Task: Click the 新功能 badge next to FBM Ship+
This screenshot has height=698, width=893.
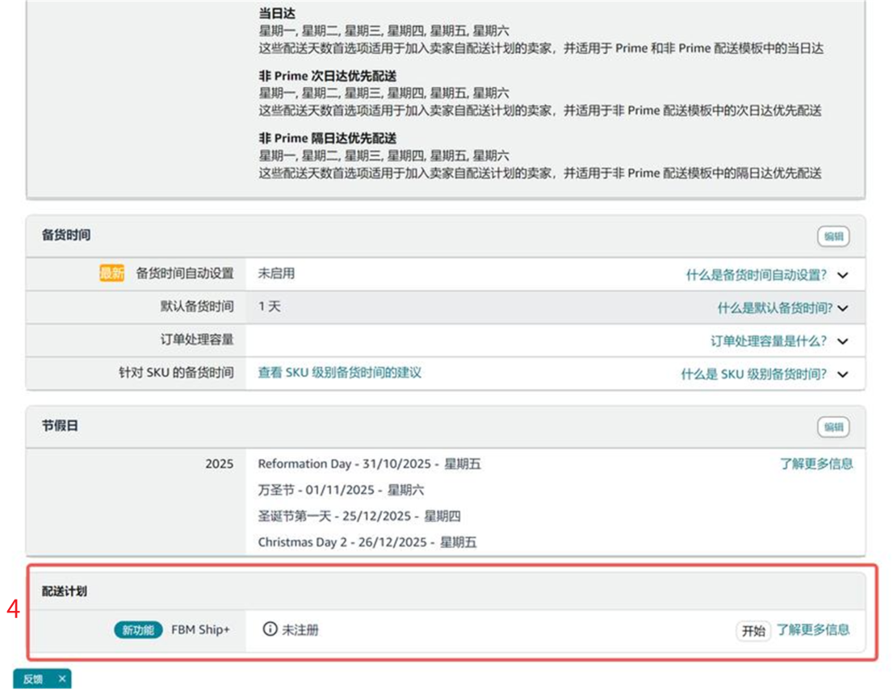Action: point(137,630)
